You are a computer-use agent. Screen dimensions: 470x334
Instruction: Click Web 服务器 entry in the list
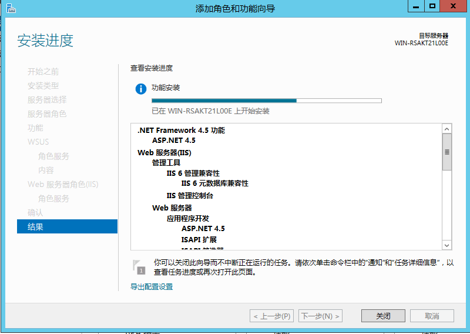click(x=172, y=208)
